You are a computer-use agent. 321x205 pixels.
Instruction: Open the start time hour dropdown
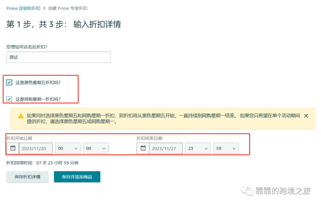click(68, 148)
